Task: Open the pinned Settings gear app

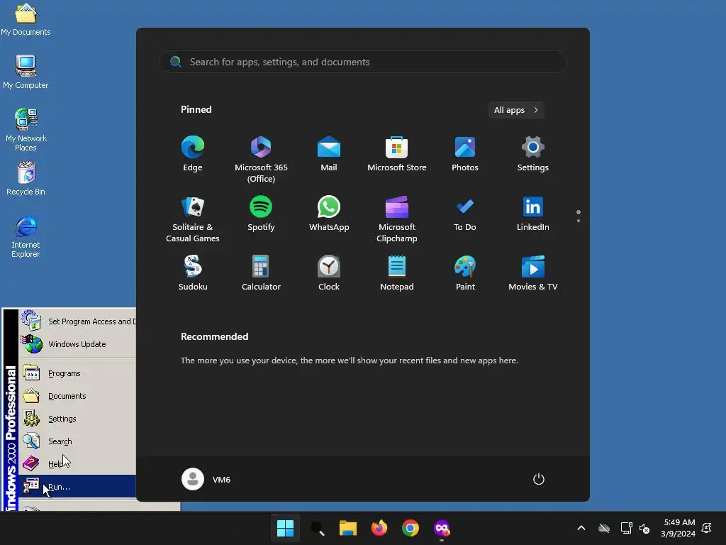Action: [x=533, y=154]
